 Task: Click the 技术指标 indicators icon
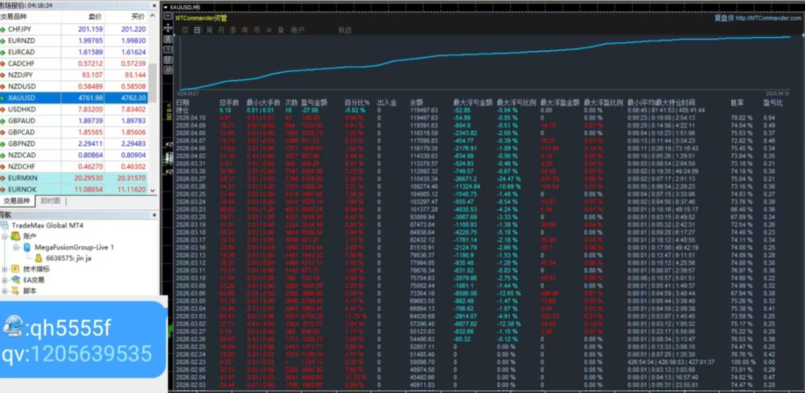click(x=15, y=269)
